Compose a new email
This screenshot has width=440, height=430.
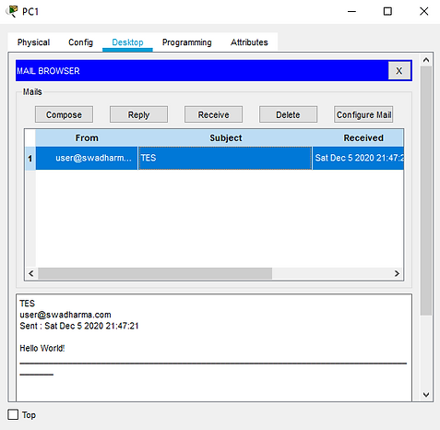[x=64, y=114]
